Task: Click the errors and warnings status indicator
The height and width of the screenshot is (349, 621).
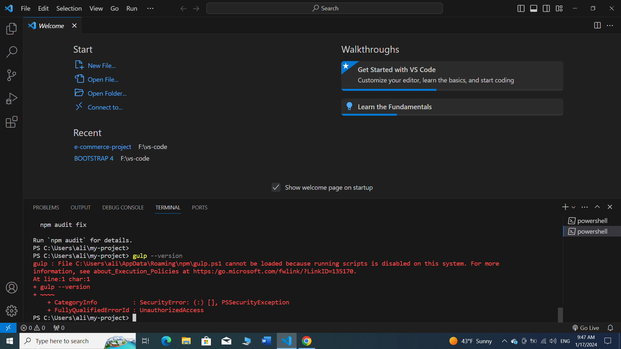Action: click(x=33, y=328)
